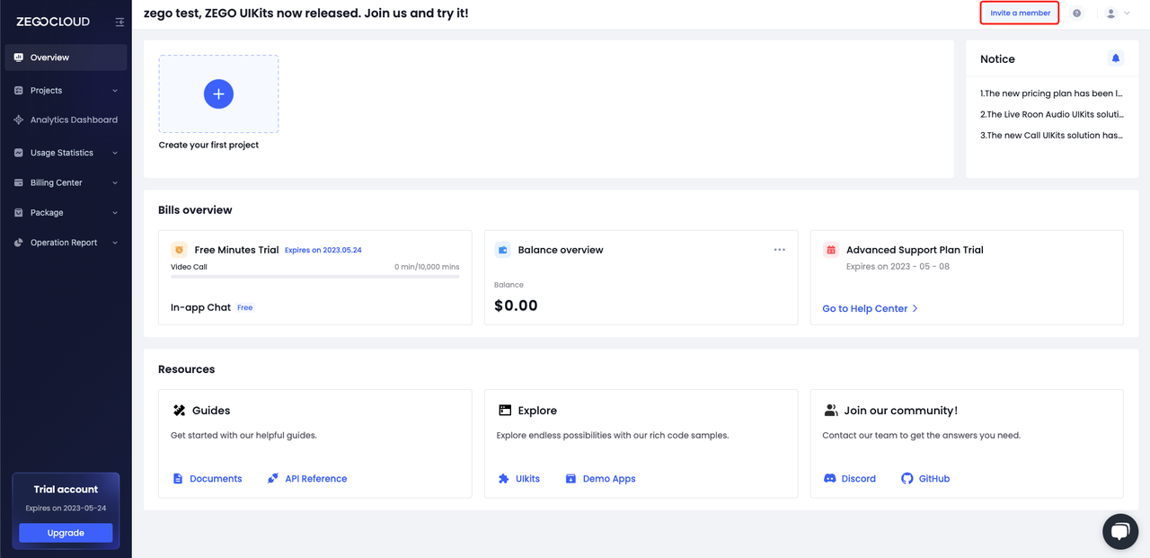Open the notice bell icon
This screenshot has width=1150, height=558.
click(x=1115, y=58)
